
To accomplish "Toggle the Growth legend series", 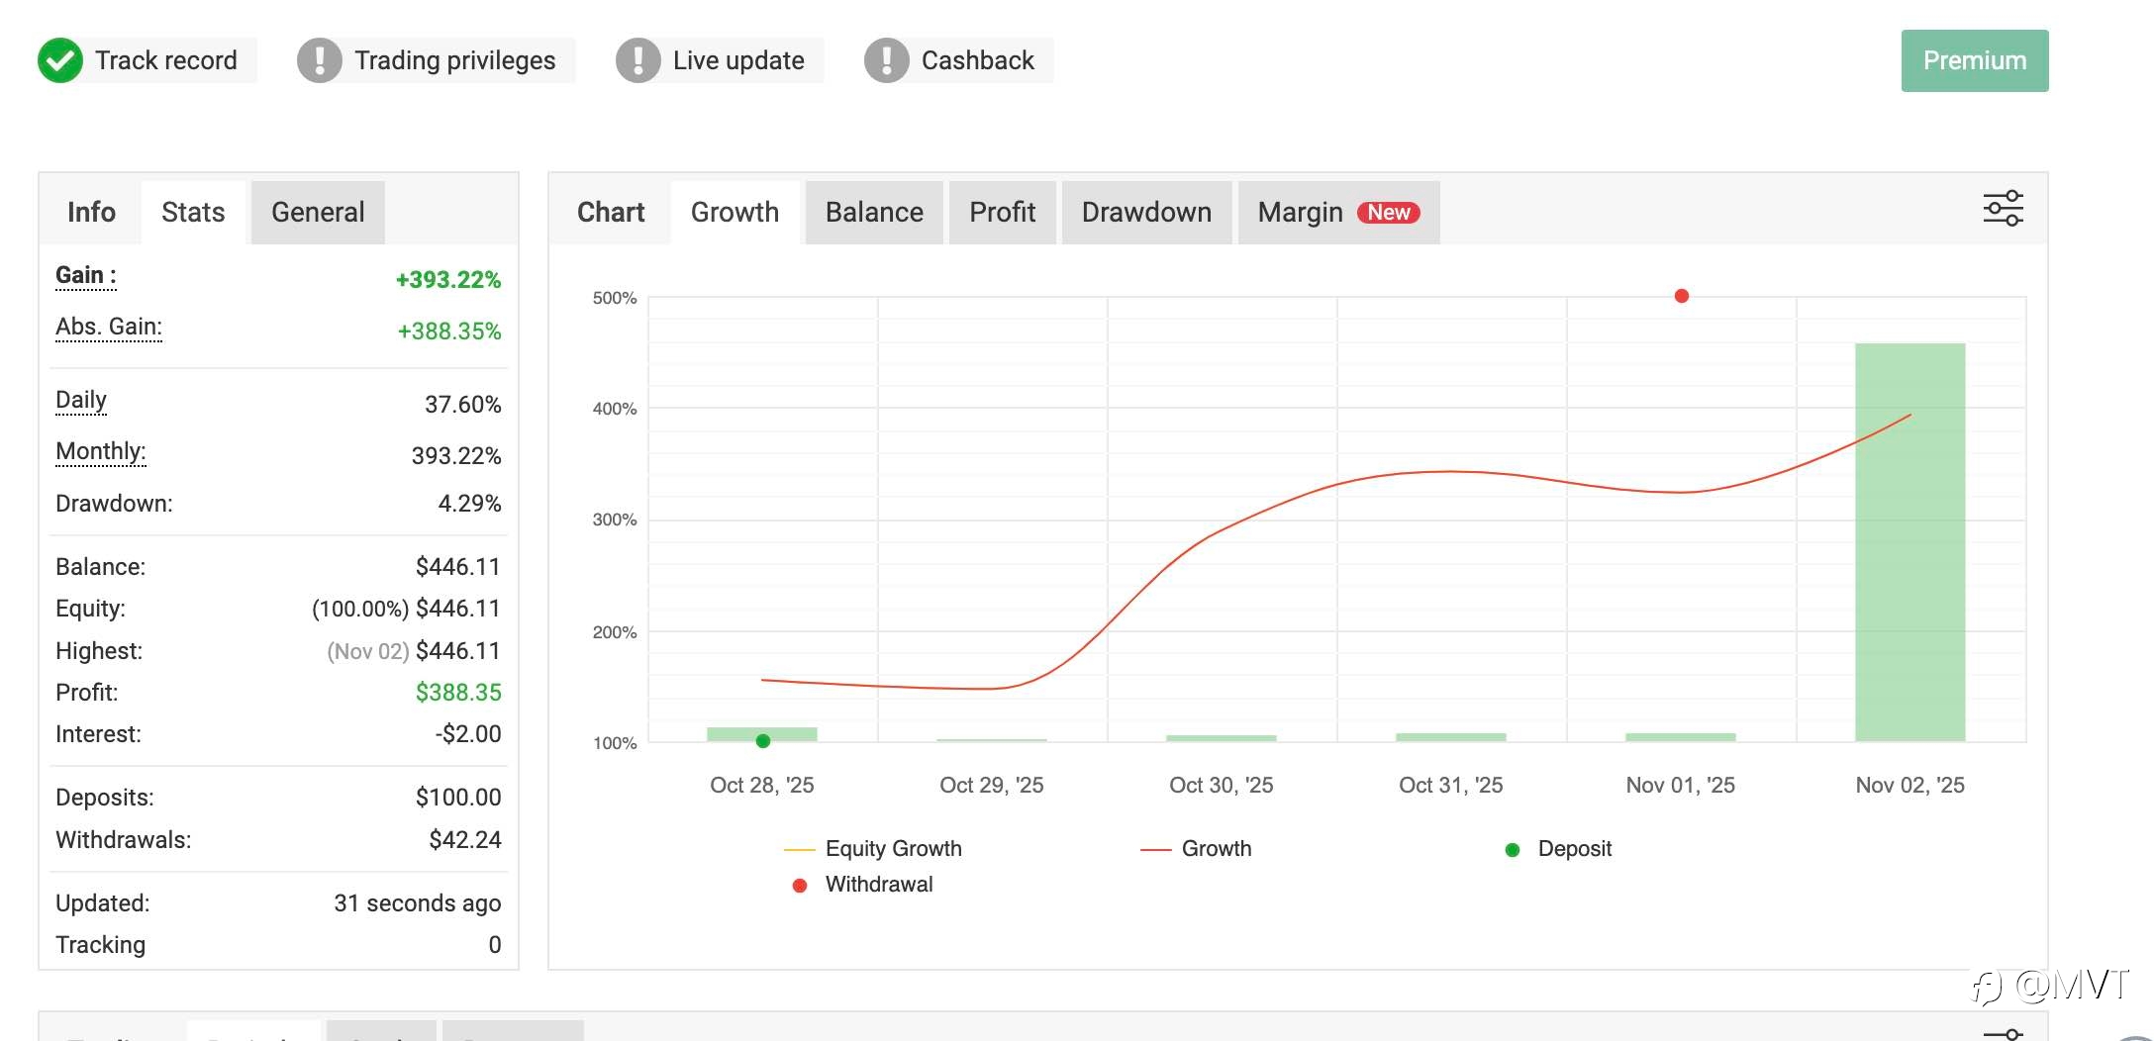I will [x=1196, y=849].
